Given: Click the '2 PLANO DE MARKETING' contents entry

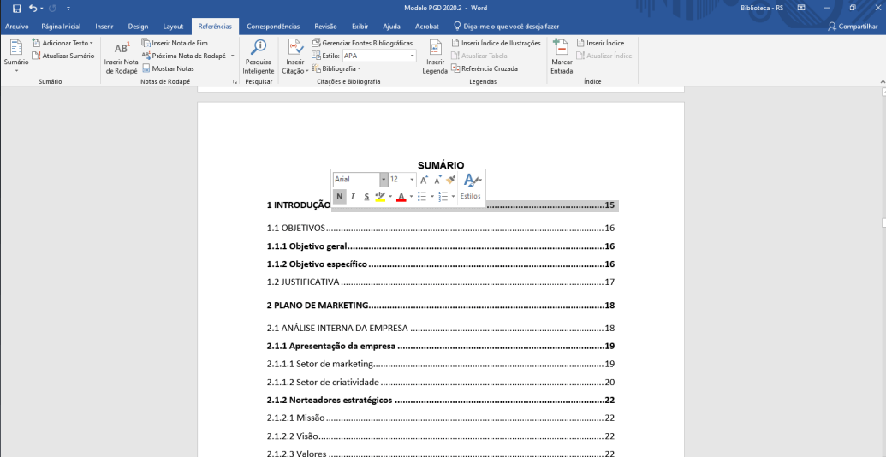Looking at the screenshot, I should pyautogui.click(x=318, y=306).
